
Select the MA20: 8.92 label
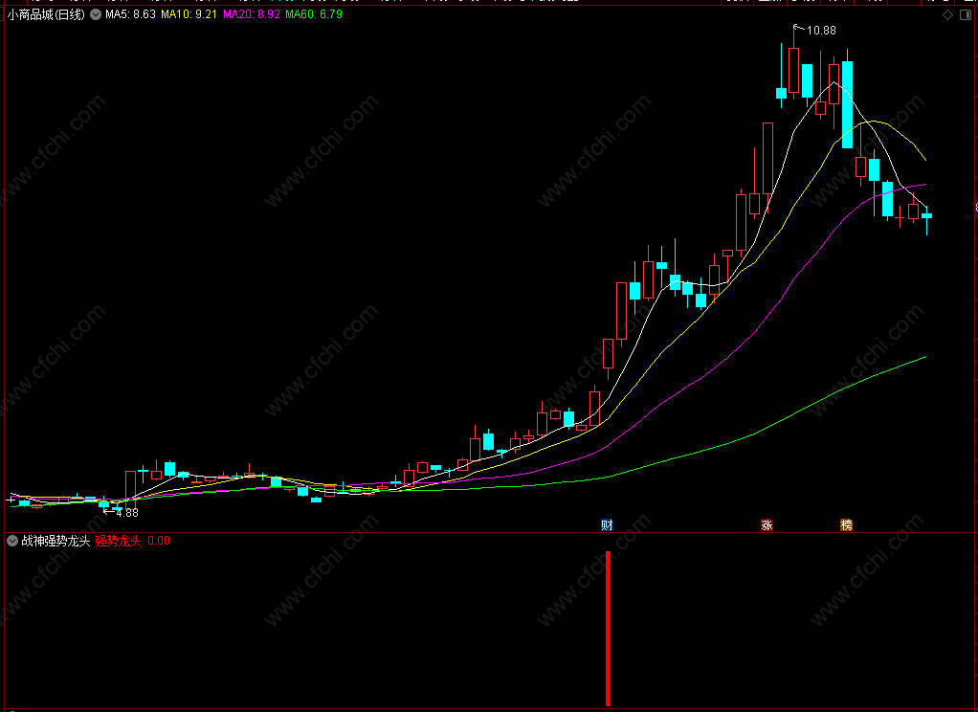(252, 14)
